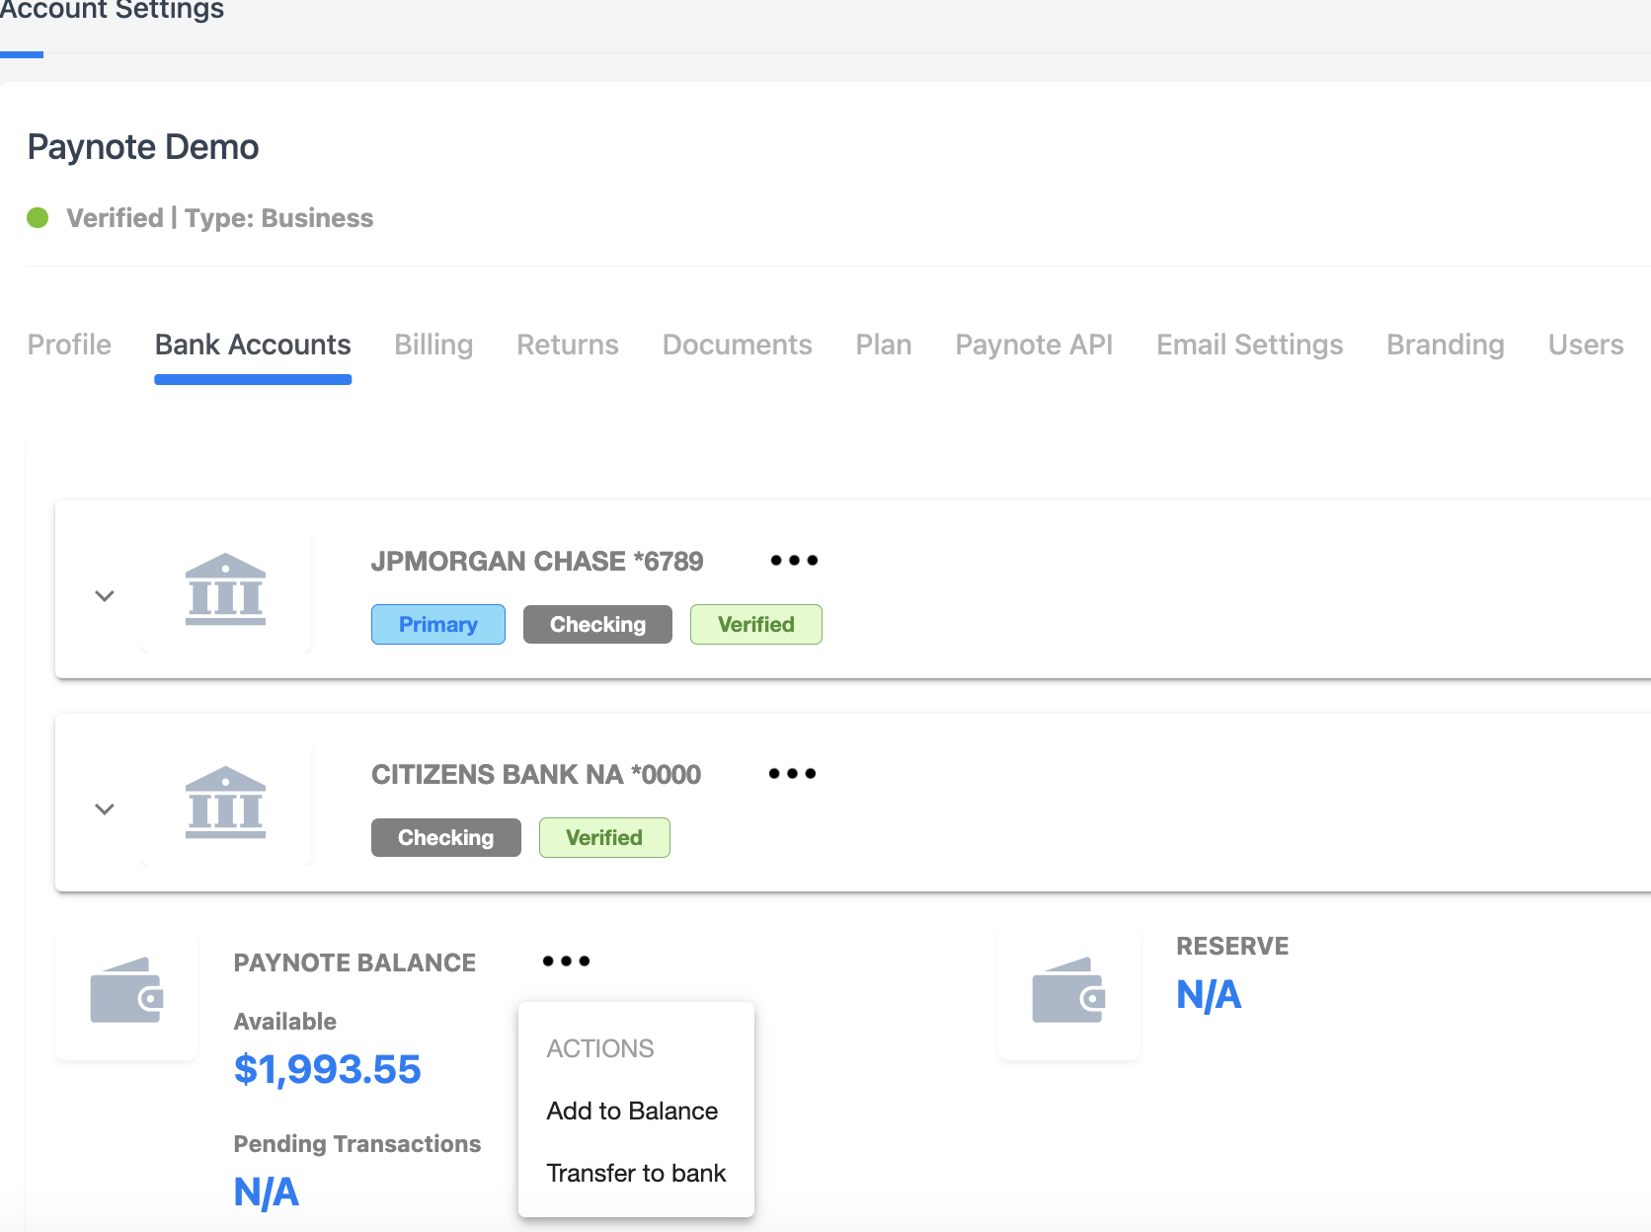Click the Pending Transactions label
This screenshot has width=1651, height=1232.
357,1143
